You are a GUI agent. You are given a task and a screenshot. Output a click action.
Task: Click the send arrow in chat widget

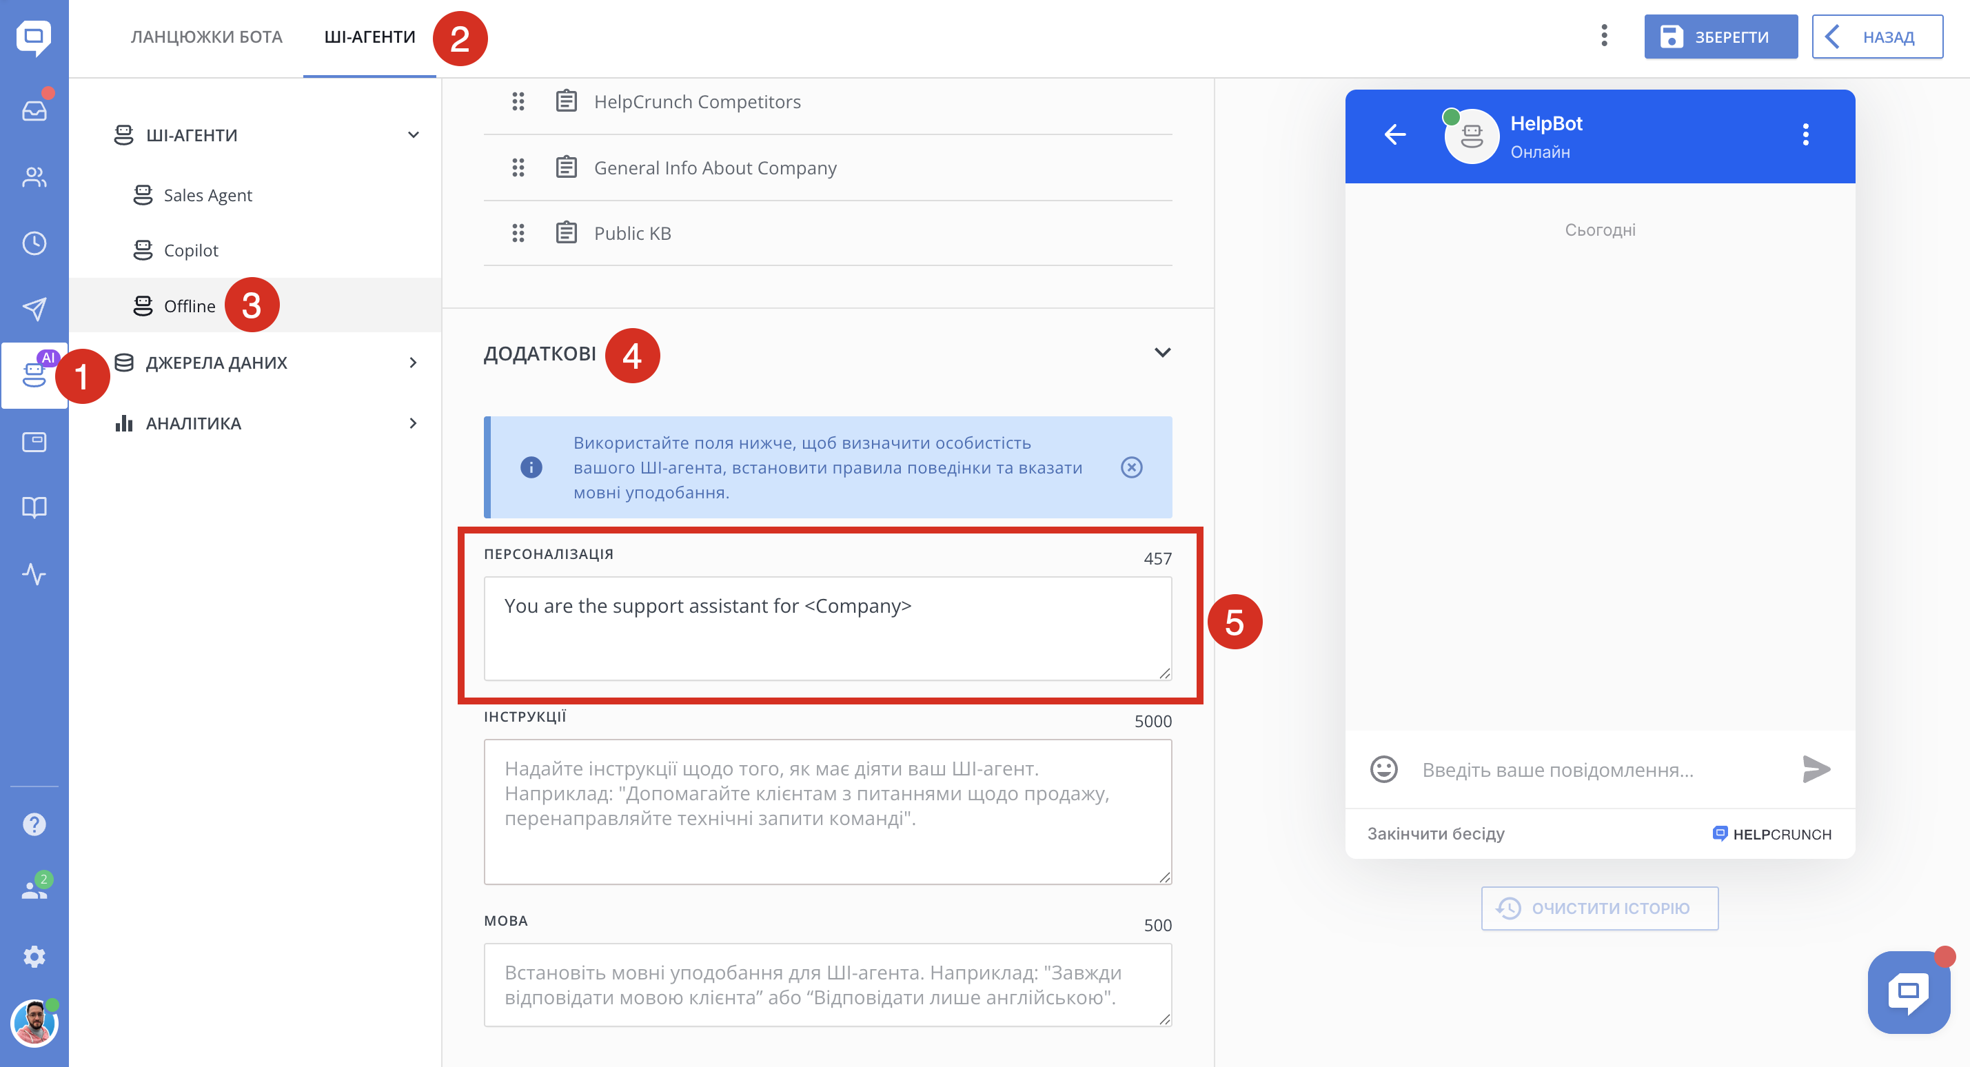coord(1816,769)
